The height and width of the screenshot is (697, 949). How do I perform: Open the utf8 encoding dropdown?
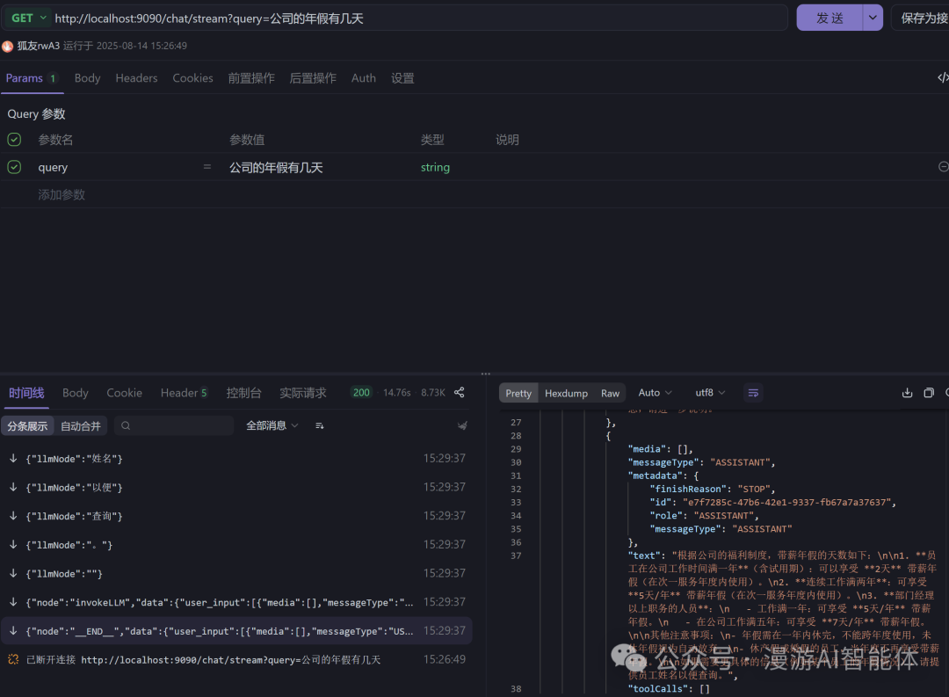[710, 393]
